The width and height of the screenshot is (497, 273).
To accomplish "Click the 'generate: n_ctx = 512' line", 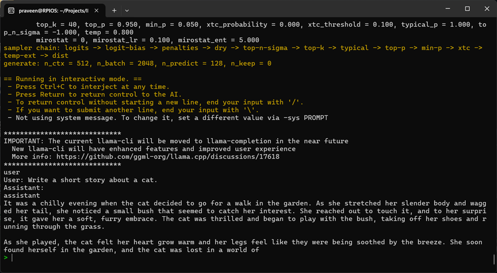I will pyautogui.click(x=137, y=64).
